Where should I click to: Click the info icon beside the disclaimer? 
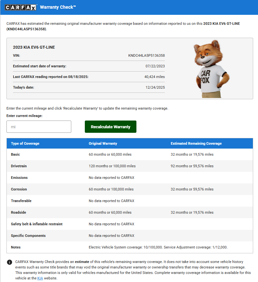tap(10, 262)
